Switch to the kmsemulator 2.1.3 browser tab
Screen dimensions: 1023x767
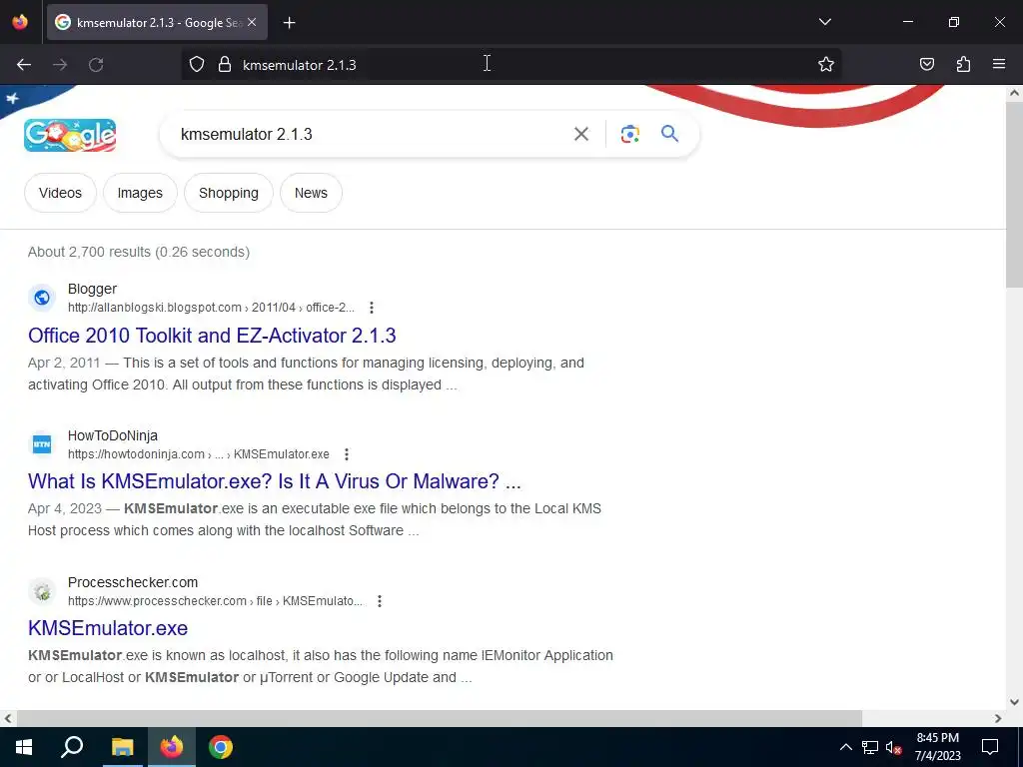157,22
